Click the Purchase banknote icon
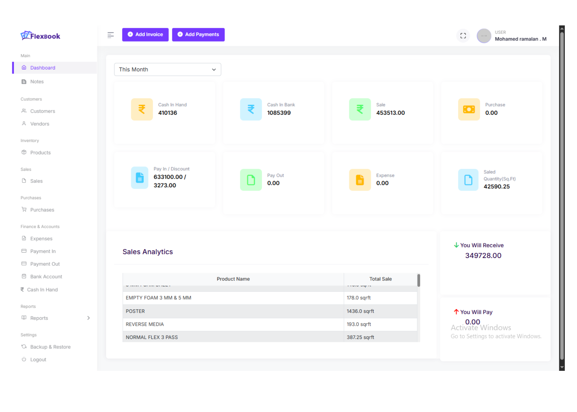The height and width of the screenshot is (412, 577). click(x=469, y=109)
